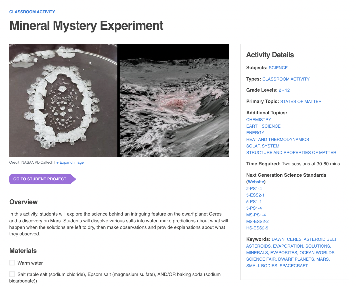Select the MS-PS1-4 standard link
Image resolution: width=356 pixels, height=287 pixels.
pyautogui.click(x=256, y=215)
